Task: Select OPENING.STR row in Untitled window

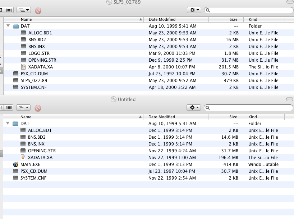Action: (x=42, y=151)
